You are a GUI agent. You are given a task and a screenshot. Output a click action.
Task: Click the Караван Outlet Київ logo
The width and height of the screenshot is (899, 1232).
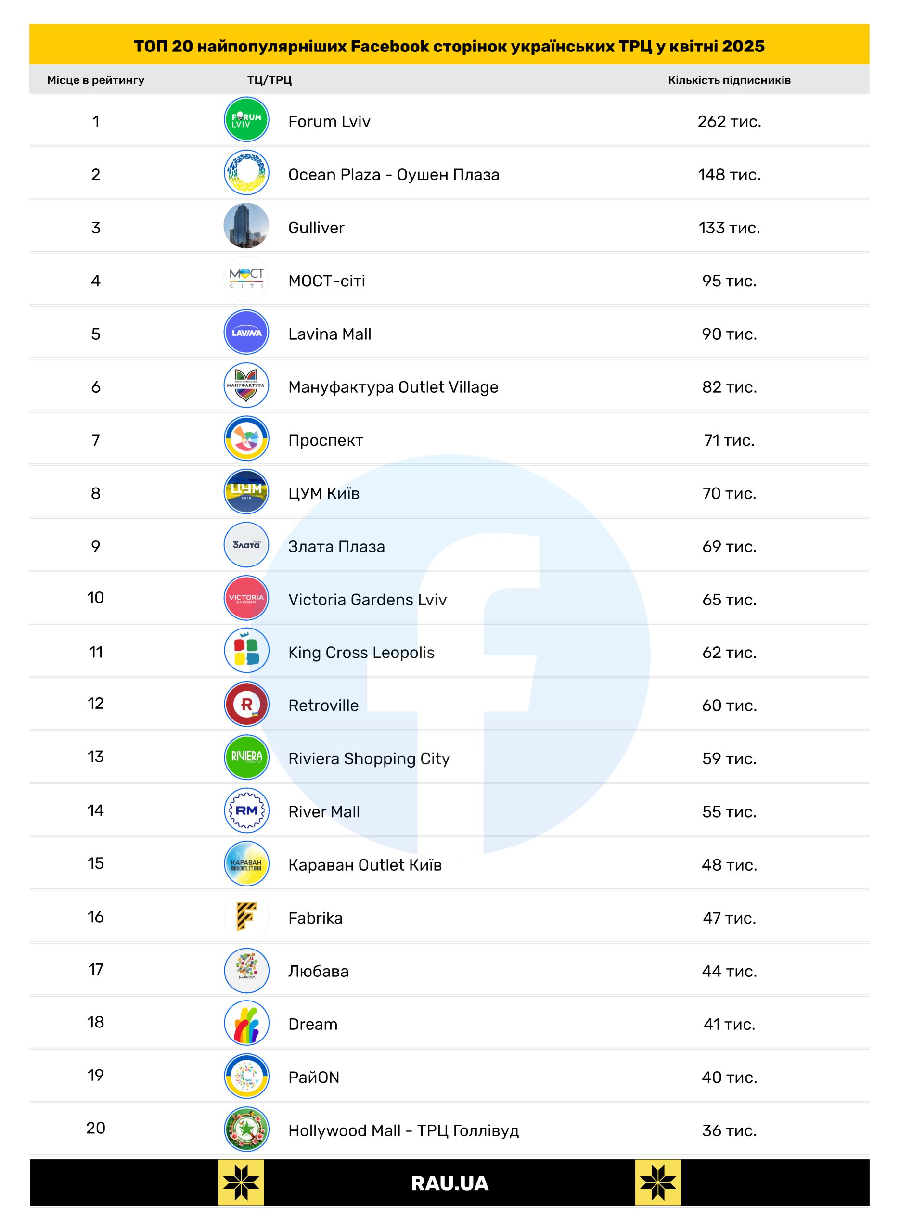(246, 863)
